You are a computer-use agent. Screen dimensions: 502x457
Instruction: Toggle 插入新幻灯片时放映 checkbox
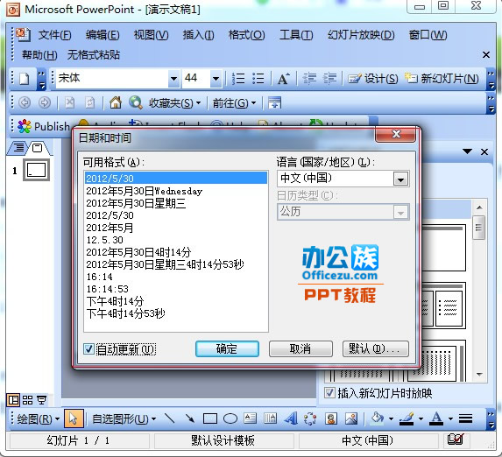pyautogui.click(x=329, y=393)
